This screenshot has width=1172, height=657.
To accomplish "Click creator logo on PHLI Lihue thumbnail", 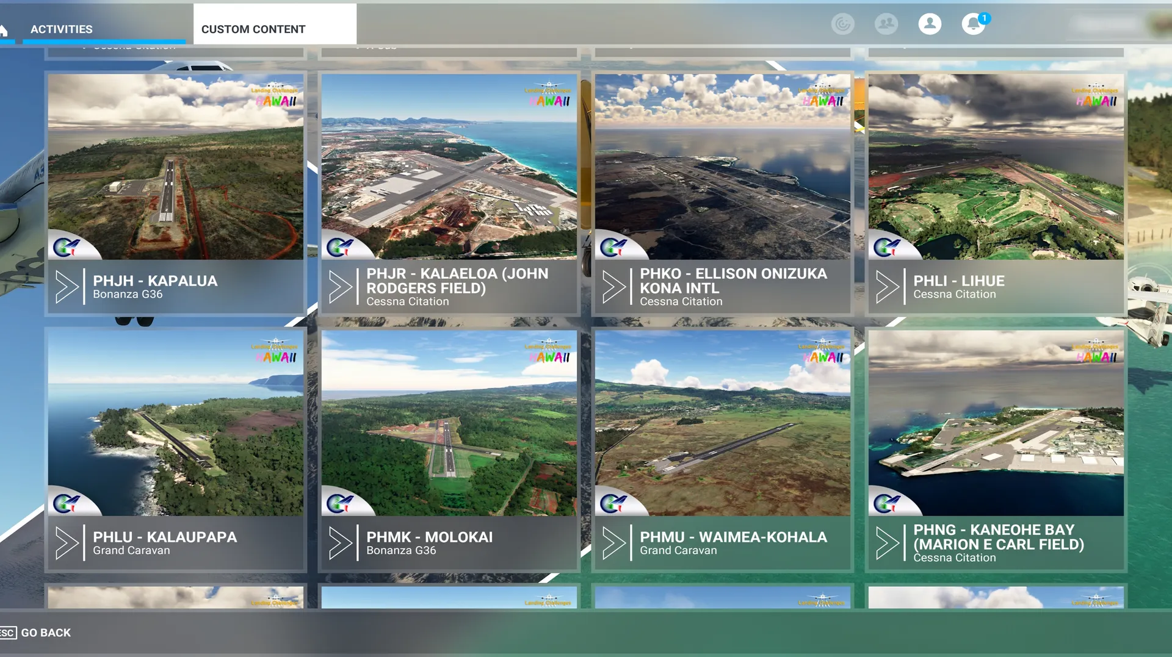I will click(x=887, y=247).
